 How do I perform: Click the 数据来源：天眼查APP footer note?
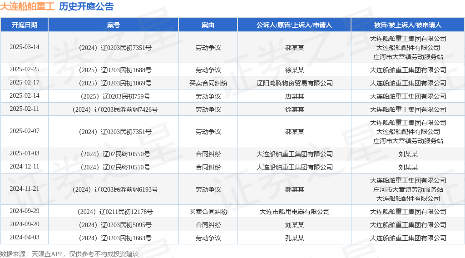pyautogui.click(x=69, y=254)
